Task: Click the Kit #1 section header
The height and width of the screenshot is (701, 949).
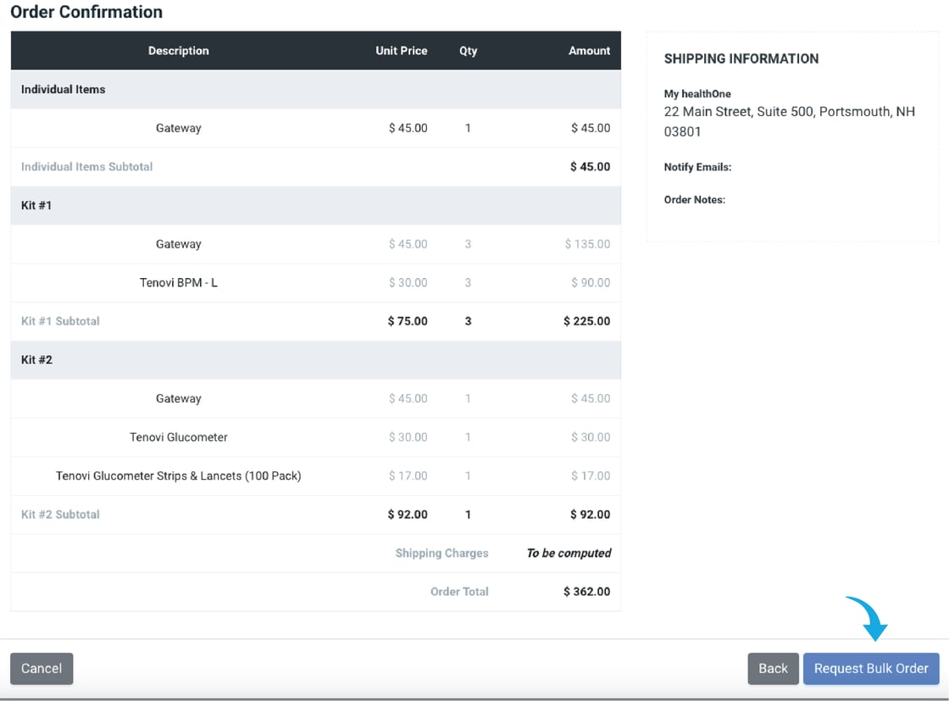Action: pos(36,205)
